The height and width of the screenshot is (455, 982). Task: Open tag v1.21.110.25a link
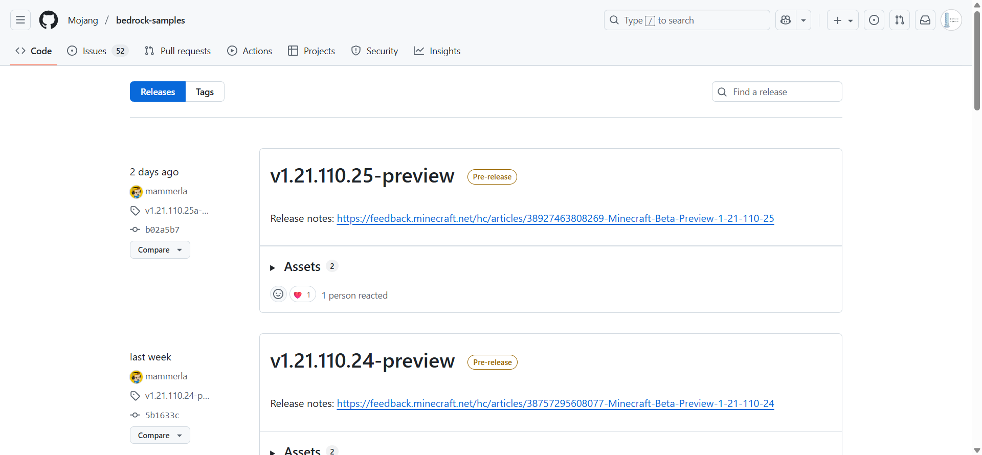pos(177,211)
